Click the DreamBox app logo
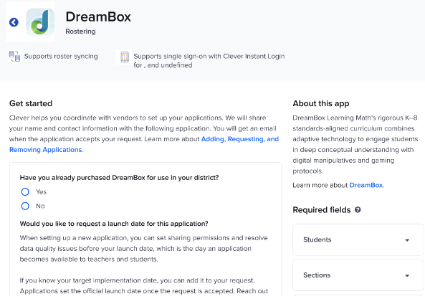The width and height of the screenshot is (425, 299). coord(40,22)
